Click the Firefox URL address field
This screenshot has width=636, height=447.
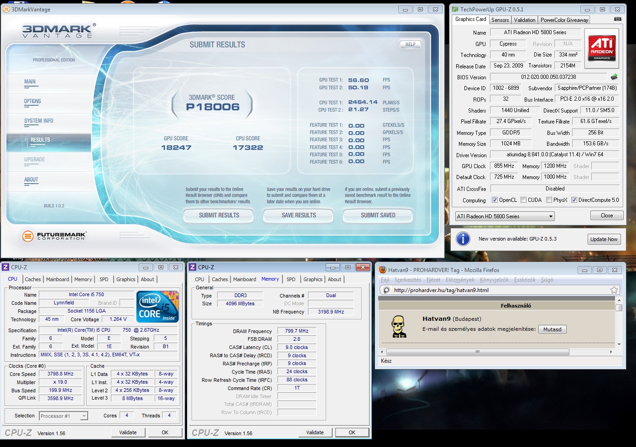point(500,290)
